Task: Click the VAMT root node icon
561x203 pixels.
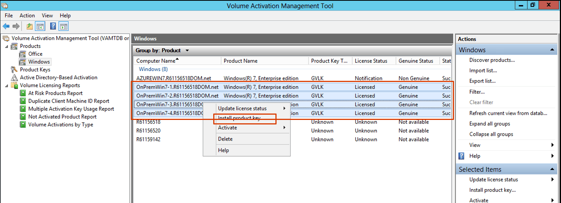Action: 6,38
